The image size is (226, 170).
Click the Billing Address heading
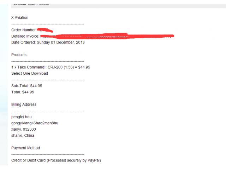[x=24, y=104]
